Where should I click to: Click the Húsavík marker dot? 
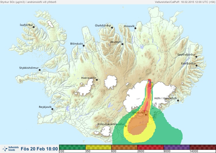click(x=135, y=28)
